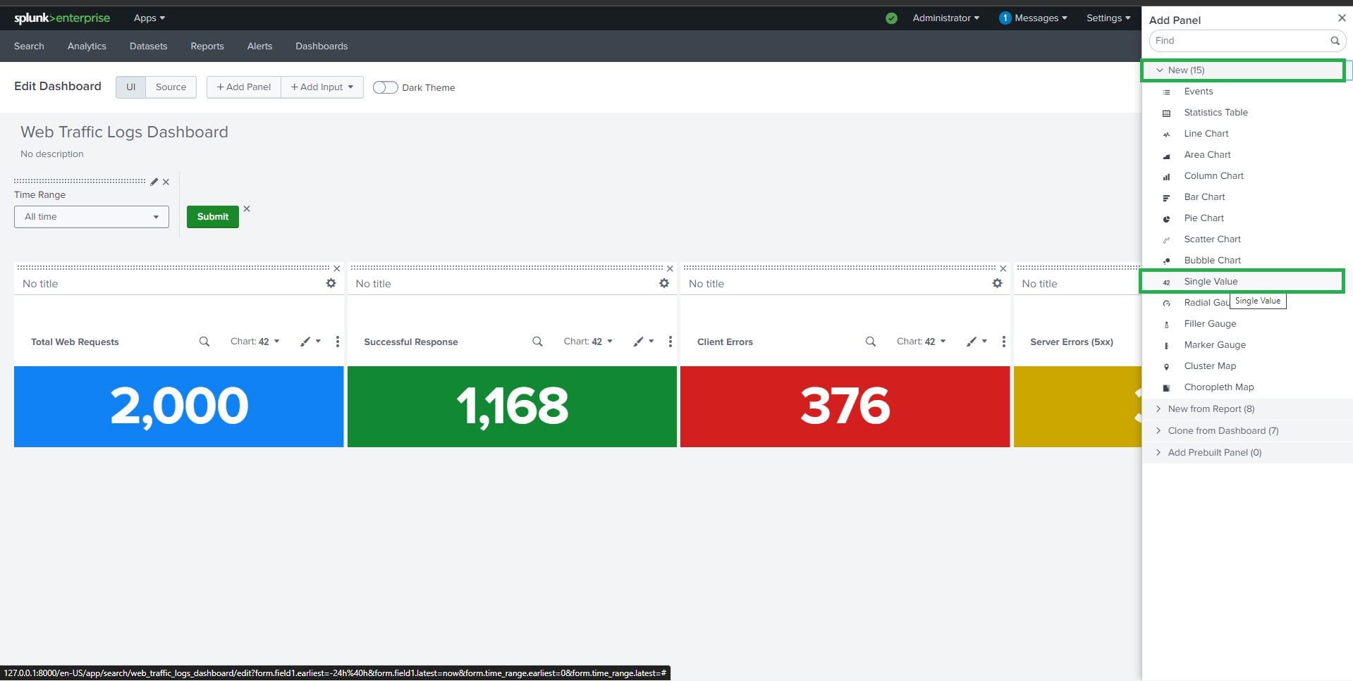Switch to UI edit mode
1353x681 pixels.
[130, 87]
